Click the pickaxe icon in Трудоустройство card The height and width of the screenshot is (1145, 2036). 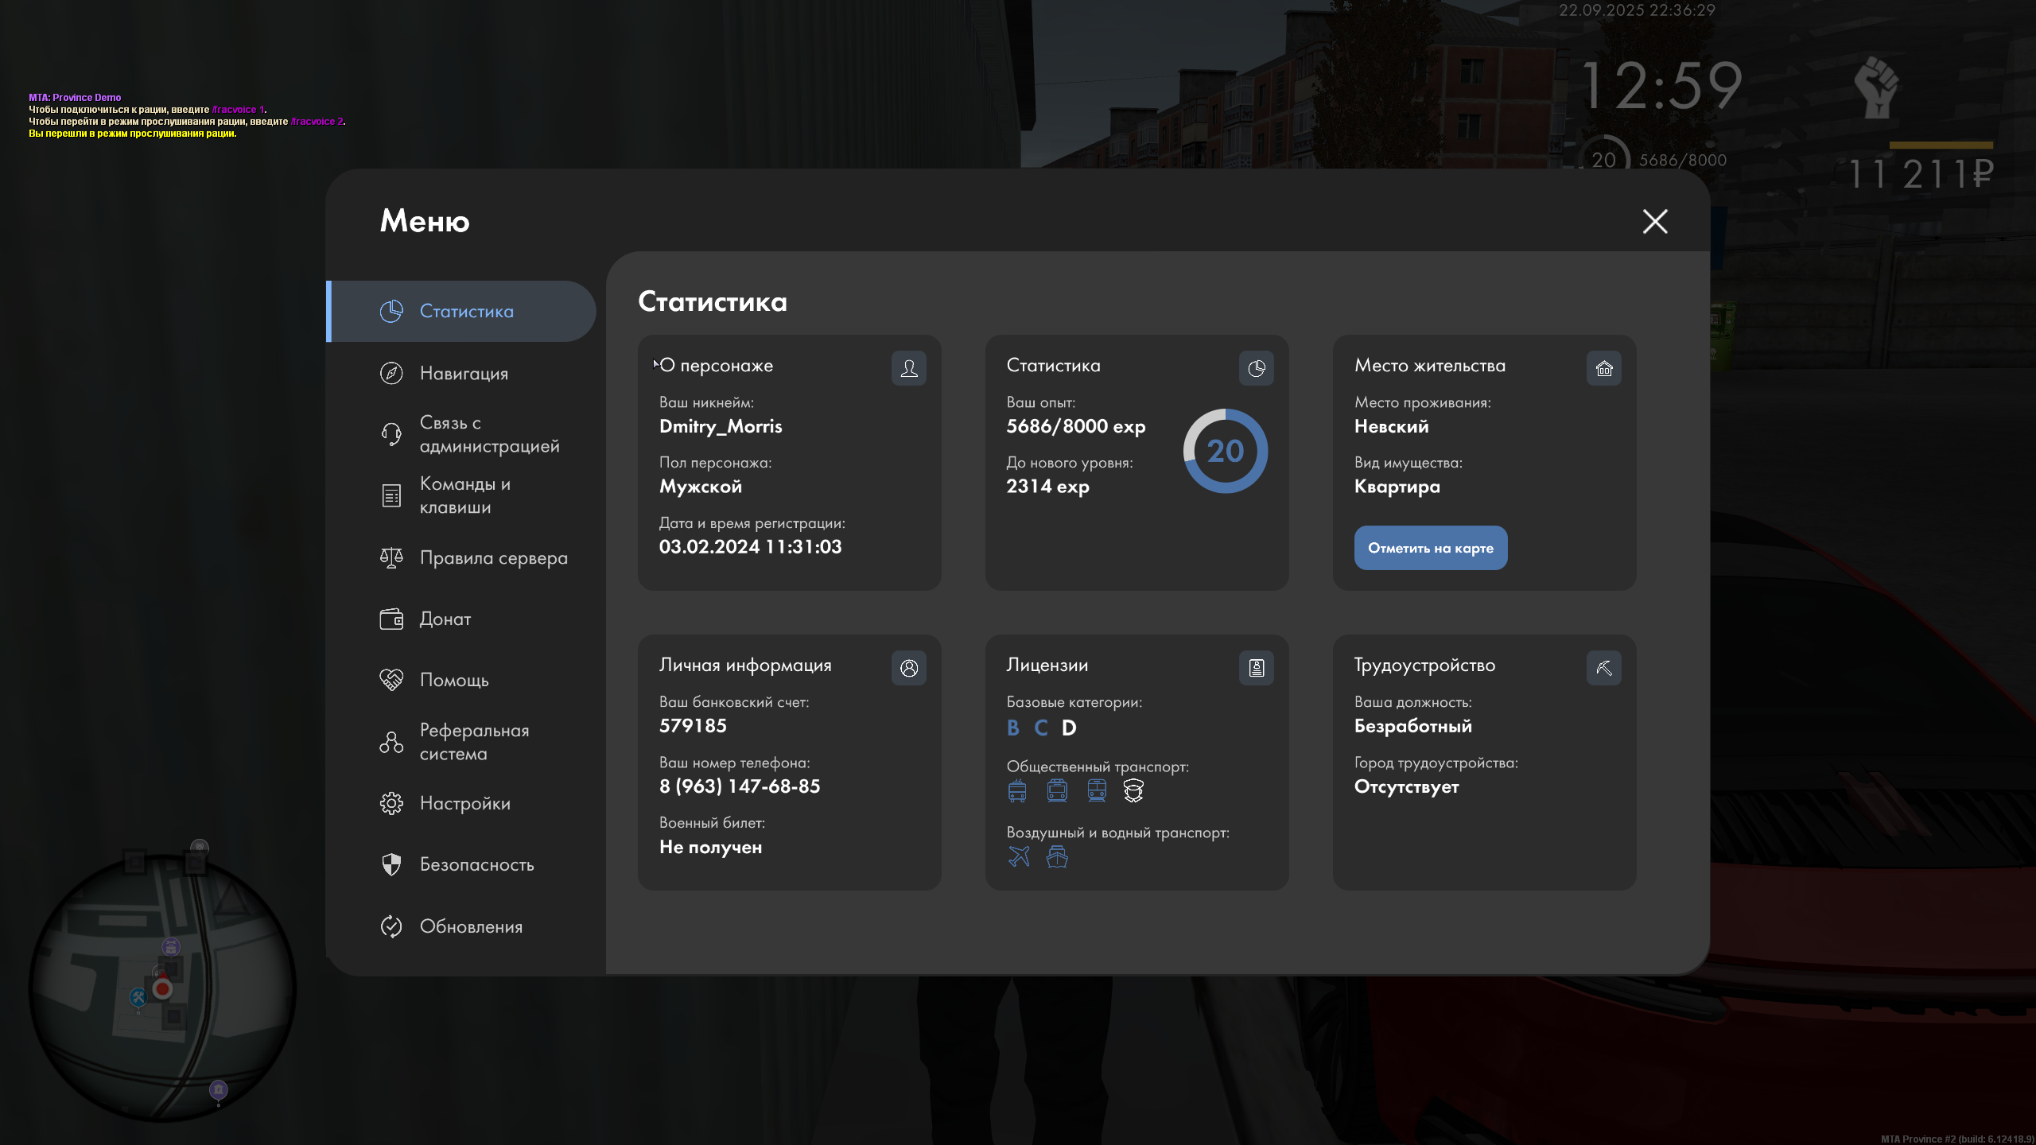(x=1603, y=668)
